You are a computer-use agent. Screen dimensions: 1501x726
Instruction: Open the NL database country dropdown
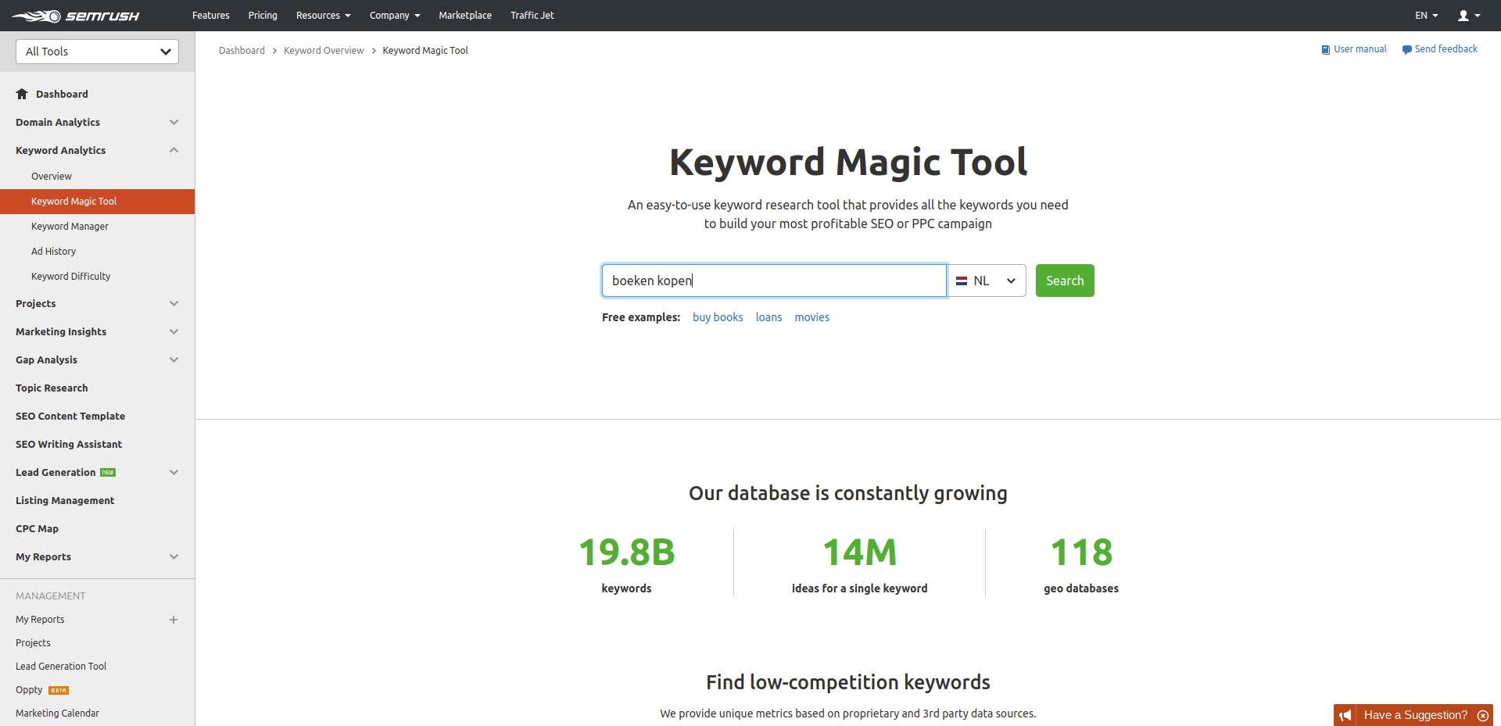tap(987, 281)
